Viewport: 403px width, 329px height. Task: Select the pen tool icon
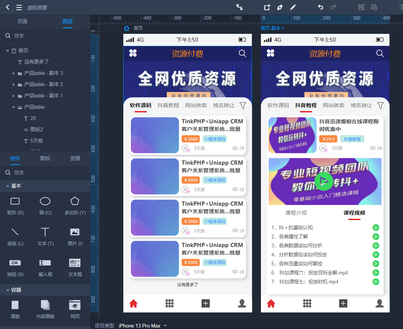click(280, 7)
